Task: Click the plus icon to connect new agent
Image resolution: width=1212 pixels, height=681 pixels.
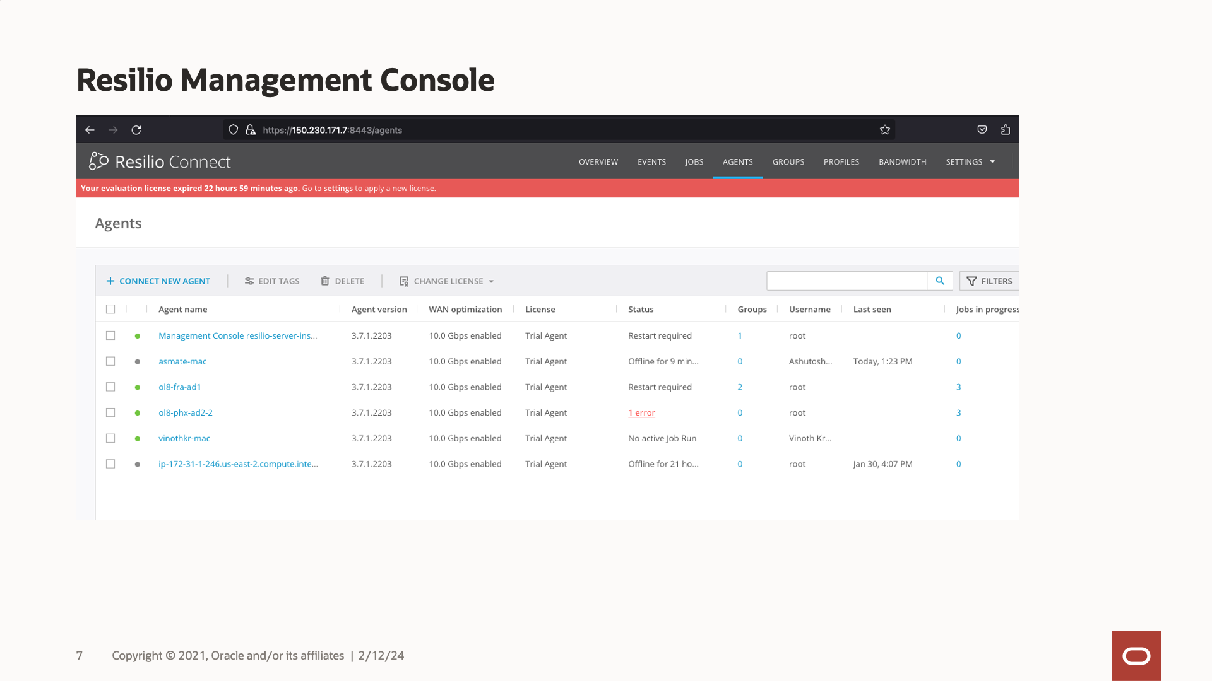Action: pyautogui.click(x=110, y=281)
